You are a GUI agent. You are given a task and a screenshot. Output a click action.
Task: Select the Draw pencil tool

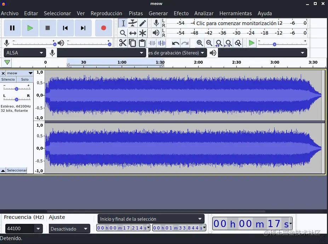pyautogui.click(x=143, y=23)
